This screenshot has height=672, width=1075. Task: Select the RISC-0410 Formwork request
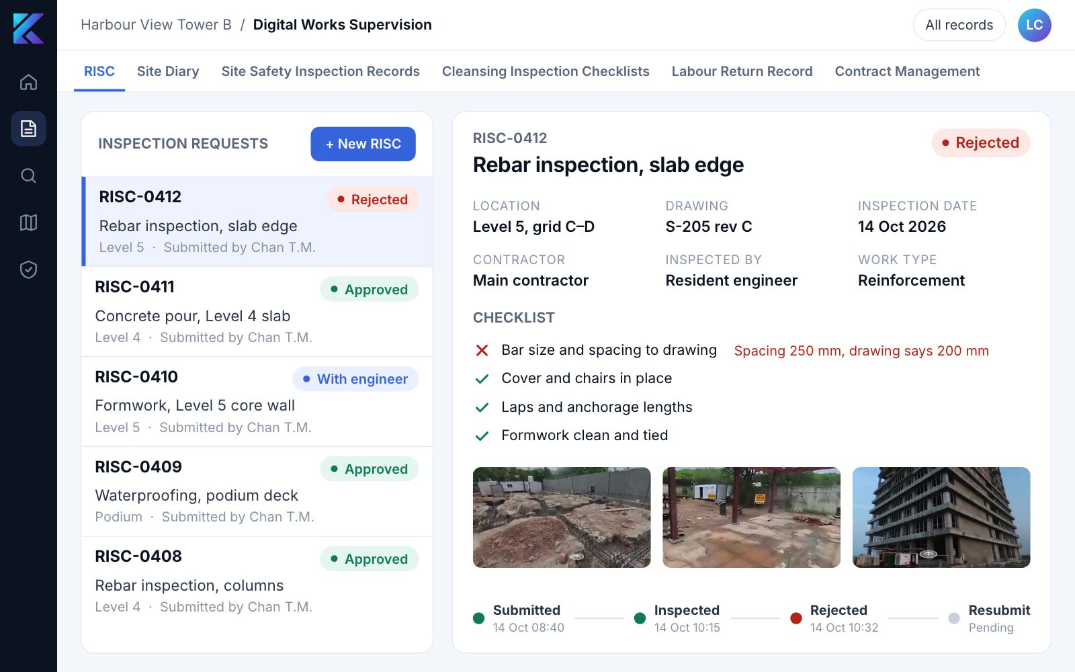[x=257, y=402]
